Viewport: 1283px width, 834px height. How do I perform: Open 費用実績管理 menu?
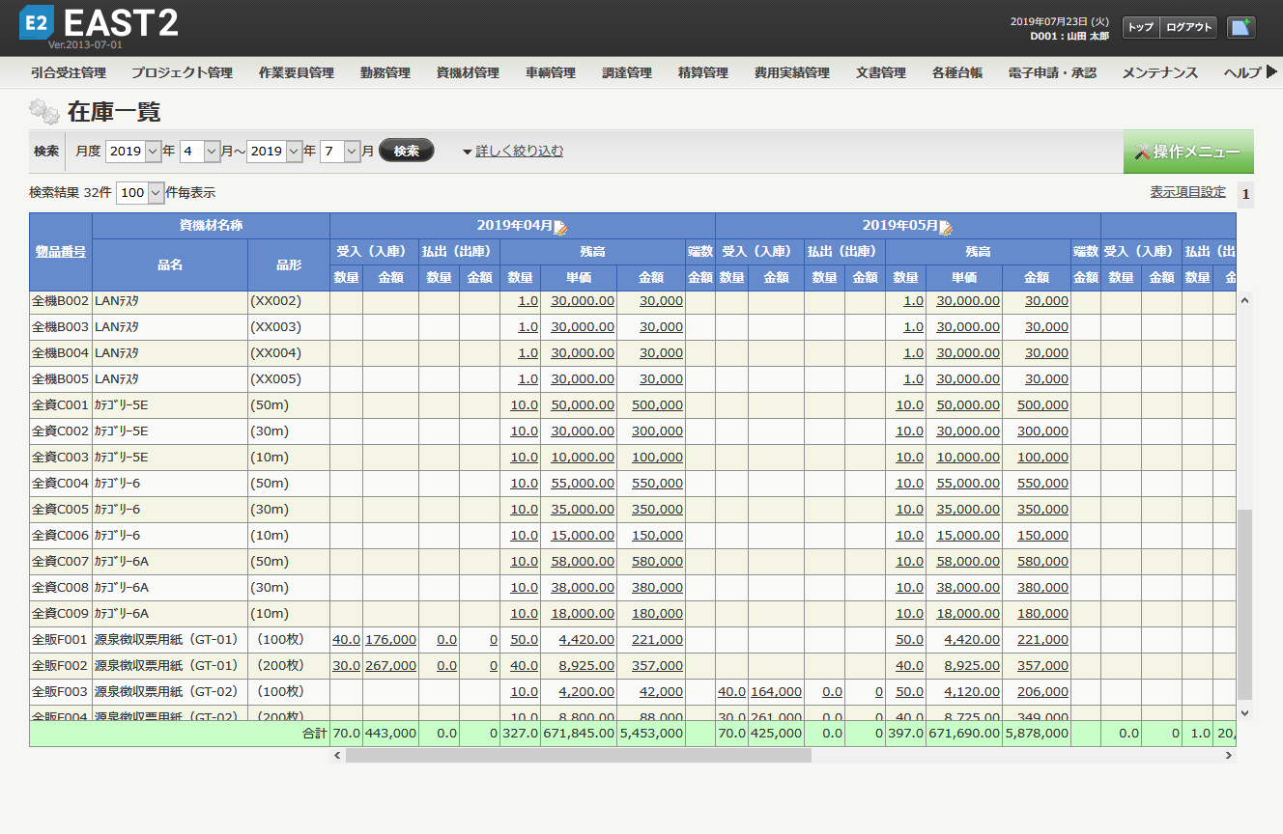click(x=791, y=72)
